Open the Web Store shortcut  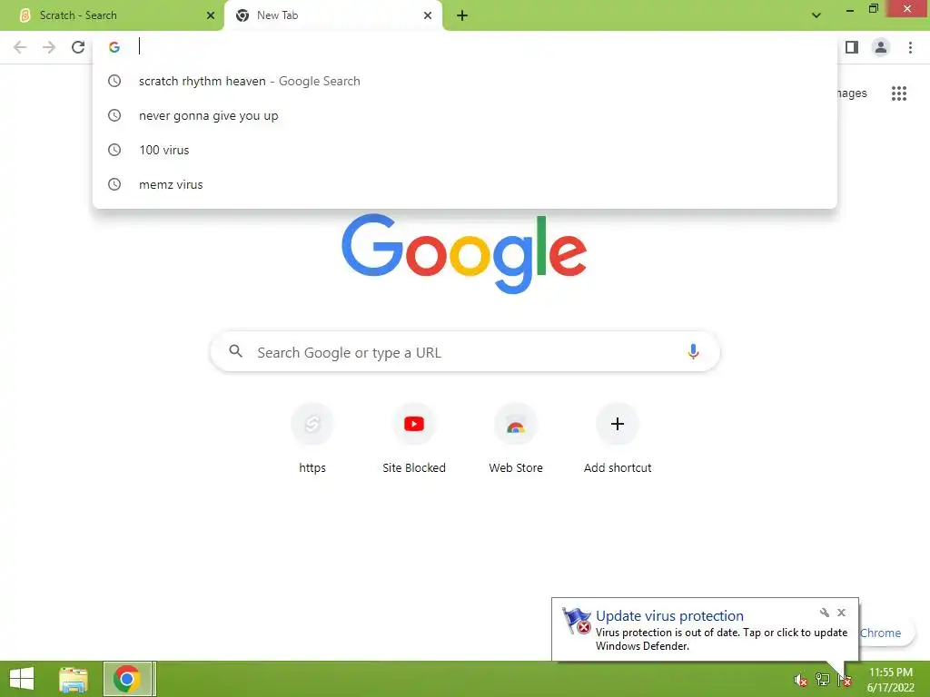click(516, 438)
